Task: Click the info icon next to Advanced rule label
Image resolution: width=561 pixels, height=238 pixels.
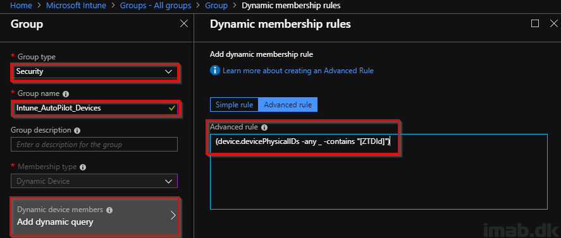Action: (264, 128)
